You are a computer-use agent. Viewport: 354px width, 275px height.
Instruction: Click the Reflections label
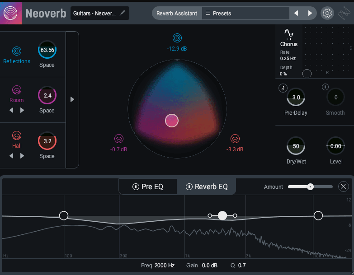pos(17,61)
